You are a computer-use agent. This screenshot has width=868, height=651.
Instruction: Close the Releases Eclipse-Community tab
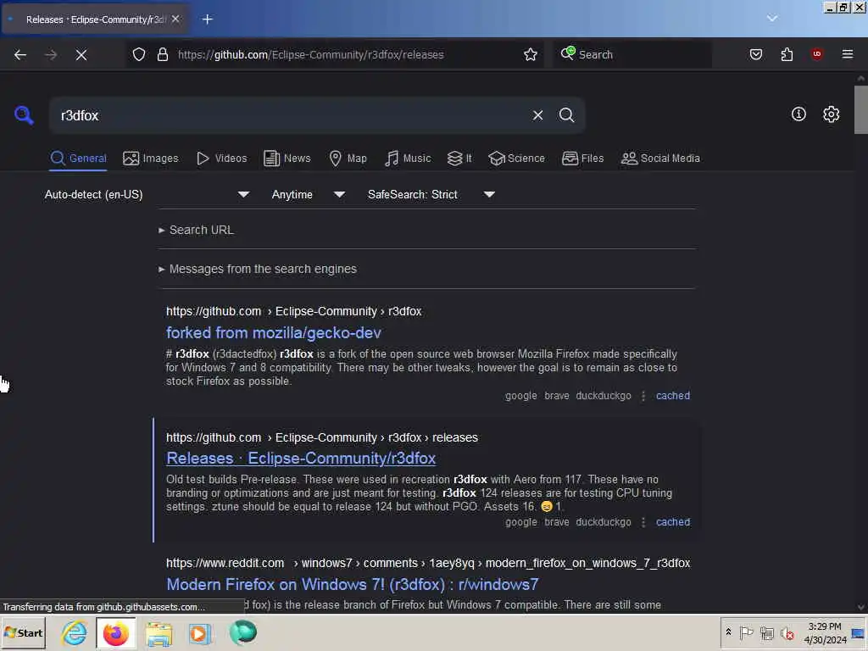[175, 19]
